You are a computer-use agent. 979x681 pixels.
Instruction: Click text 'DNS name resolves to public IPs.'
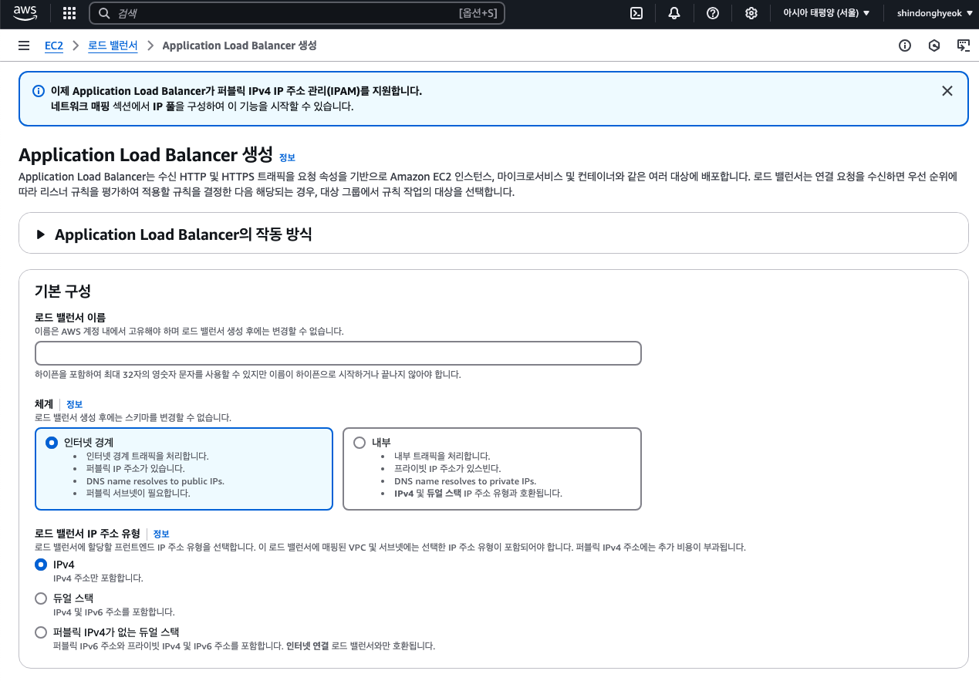(x=155, y=481)
